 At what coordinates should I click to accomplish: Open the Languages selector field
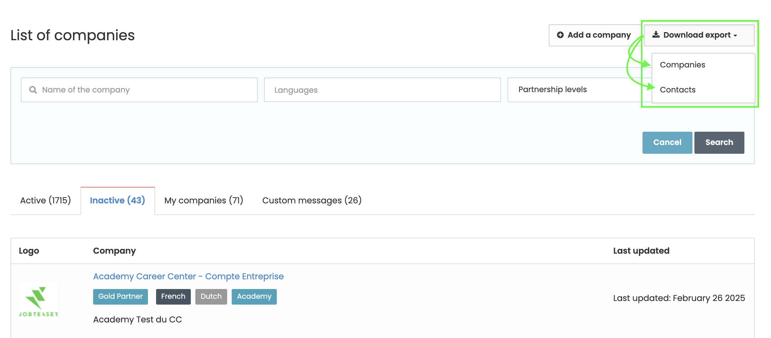(382, 90)
